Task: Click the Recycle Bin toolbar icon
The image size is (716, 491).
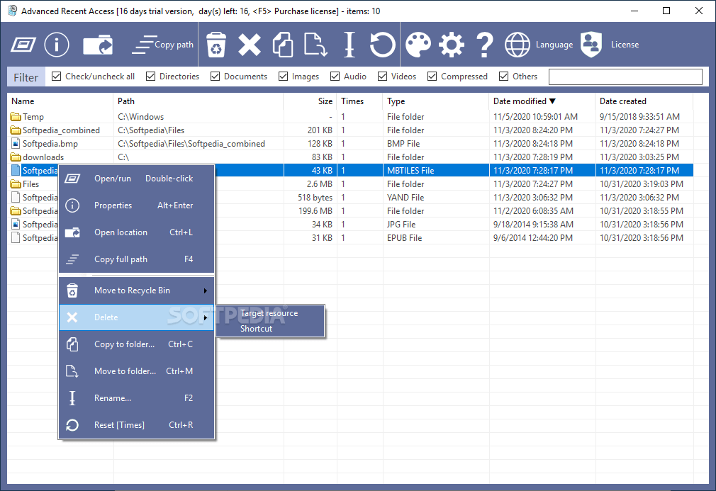Action: click(x=216, y=45)
